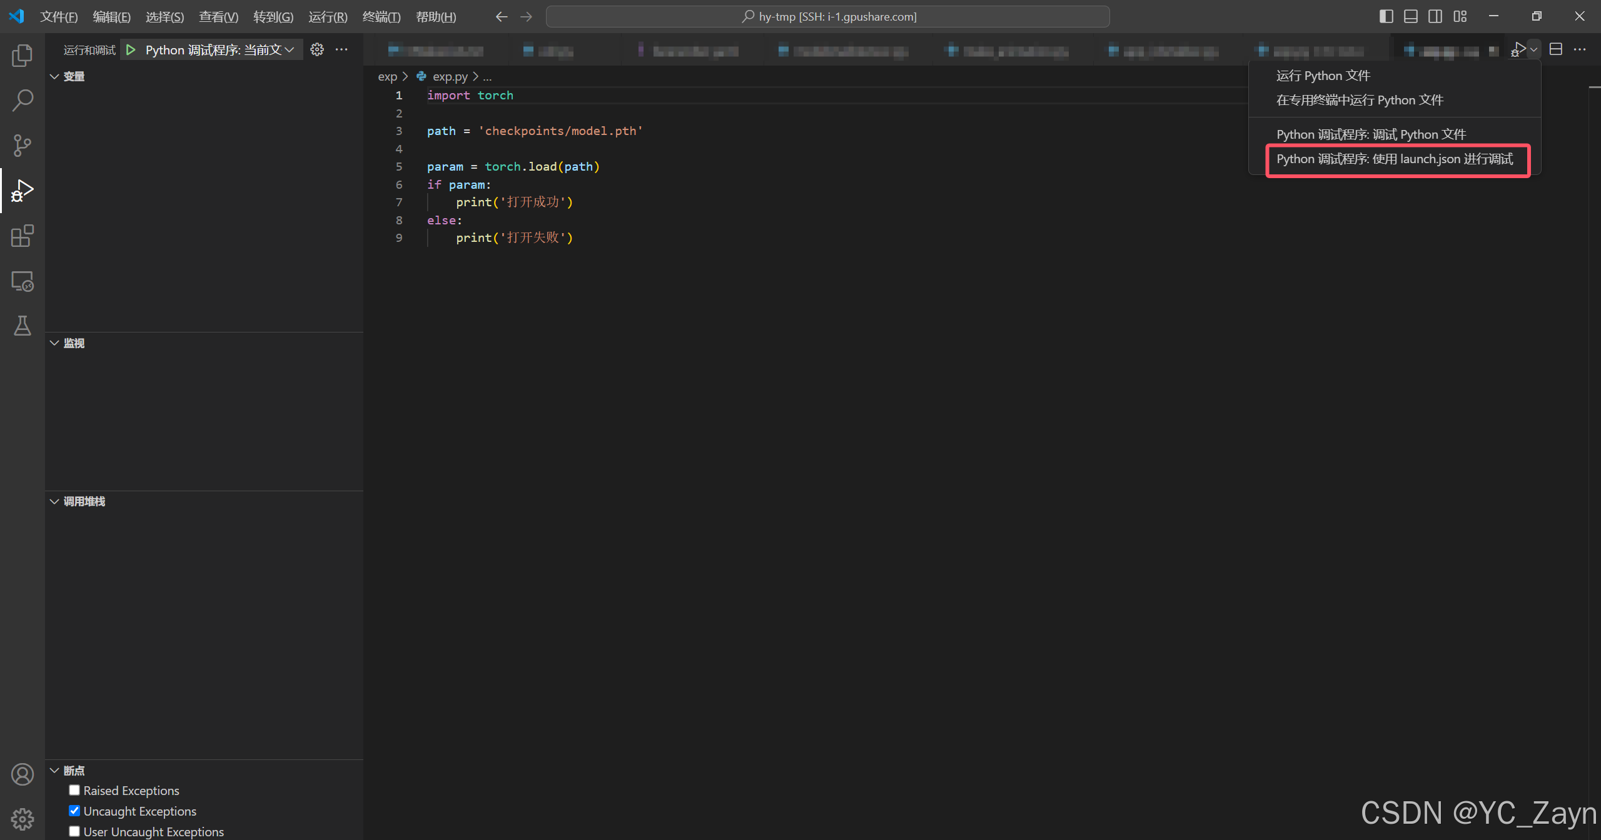The width and height of the screenshot is (1601, 840).
Task: Open the 终端(T) menu
Action: click(x=381, y=17)
